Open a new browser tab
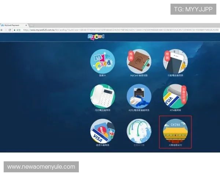220x176 pixels. [x=32, y=25]
